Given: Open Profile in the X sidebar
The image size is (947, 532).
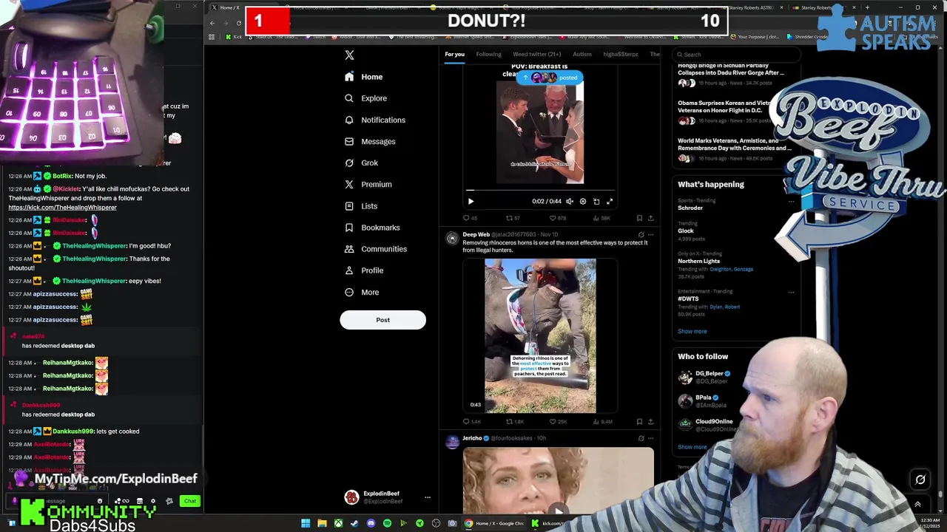Looking at the screenshot, I should 363,270.
